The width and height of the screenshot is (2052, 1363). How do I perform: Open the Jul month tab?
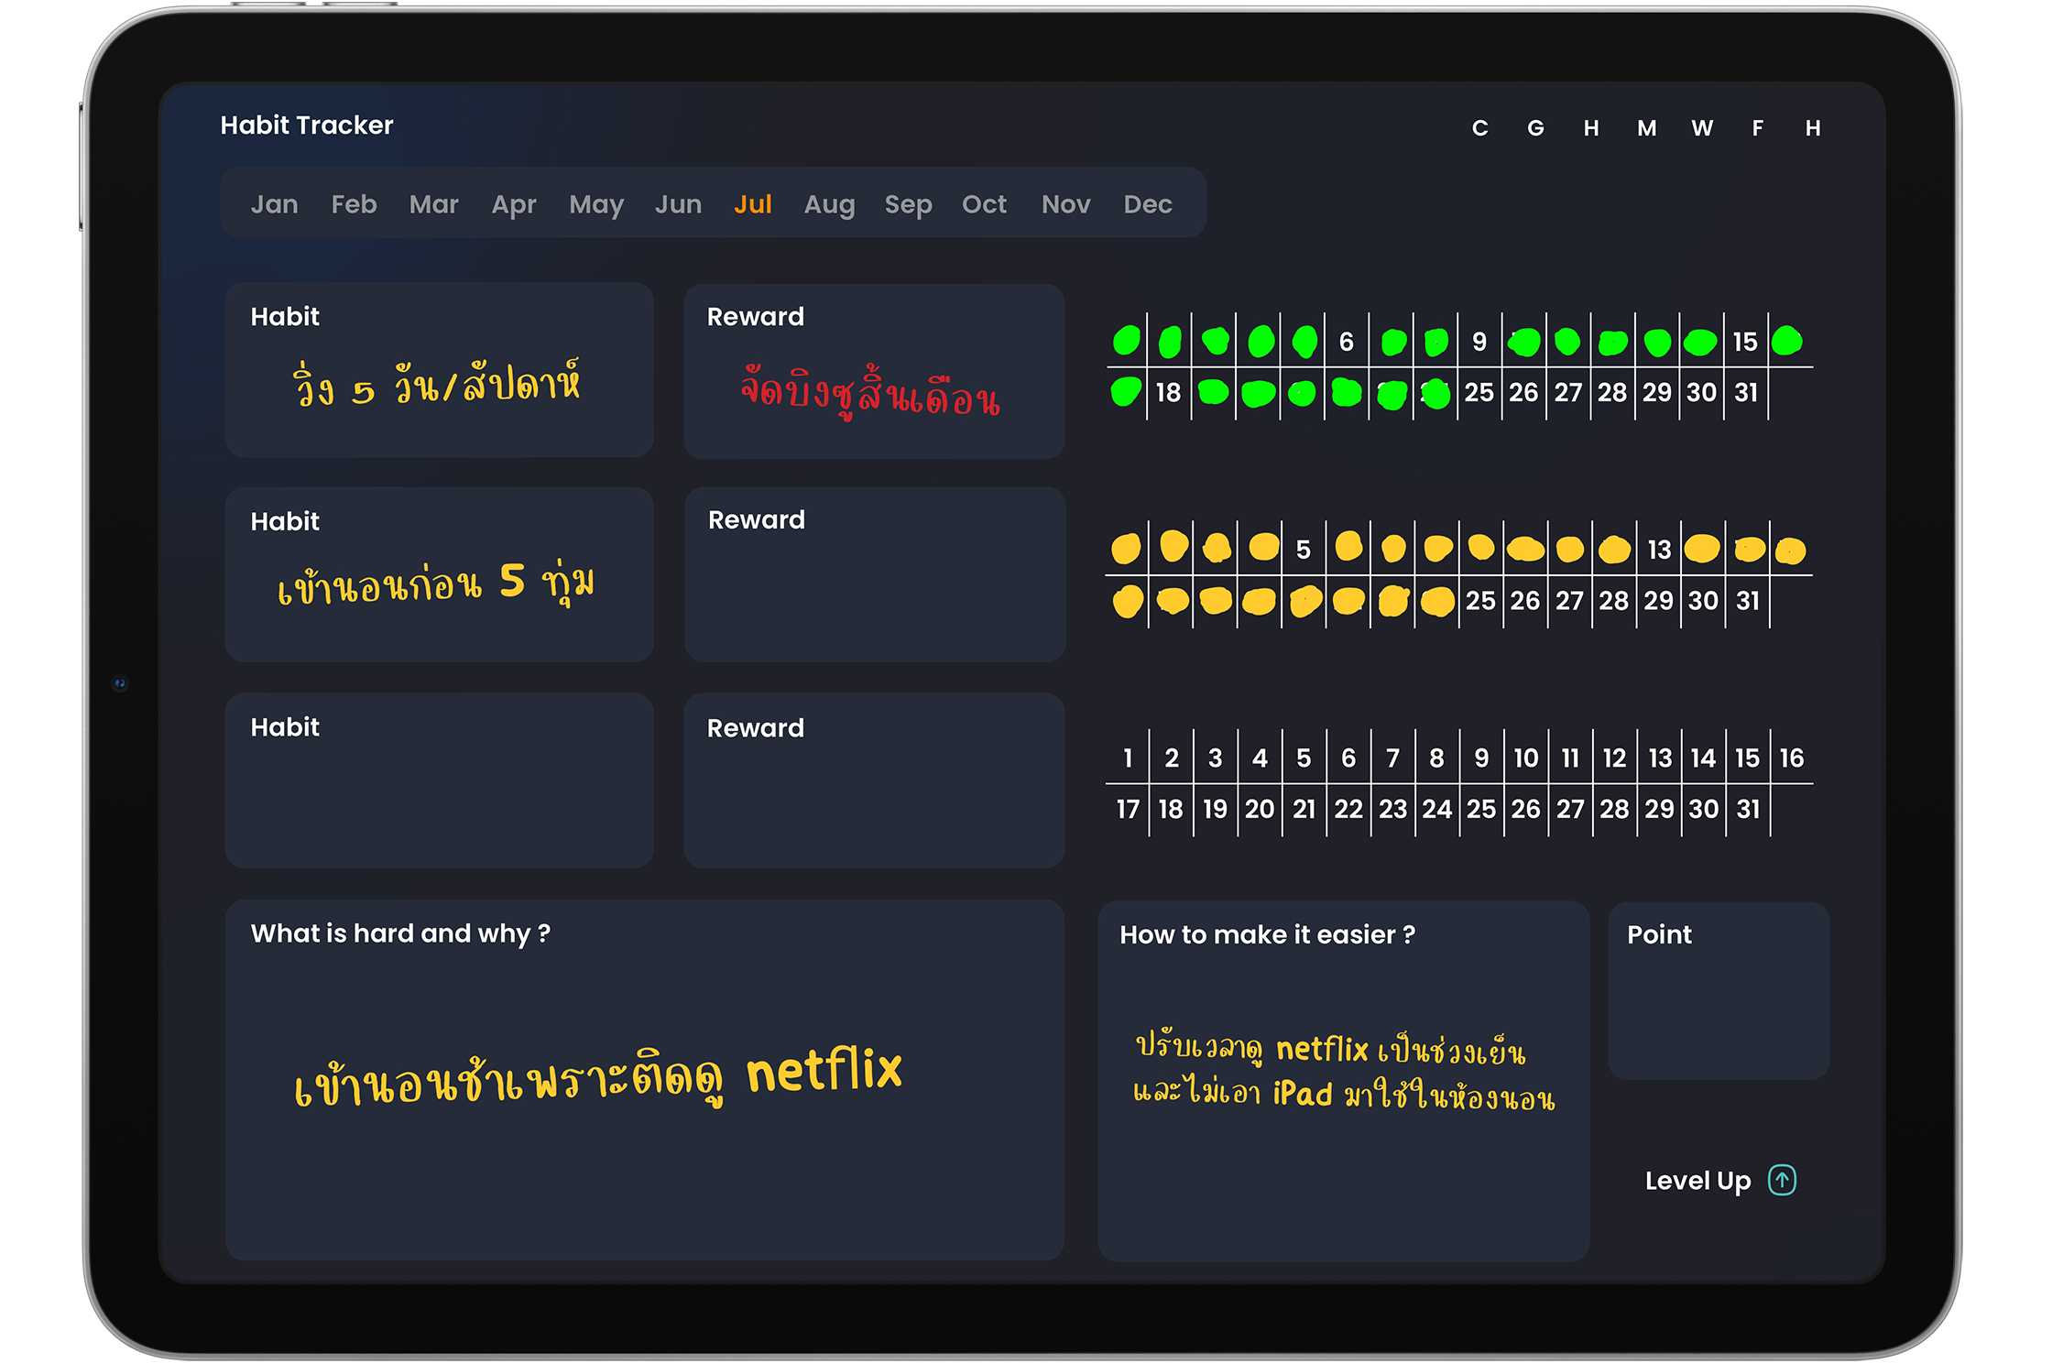click(752, 204)
